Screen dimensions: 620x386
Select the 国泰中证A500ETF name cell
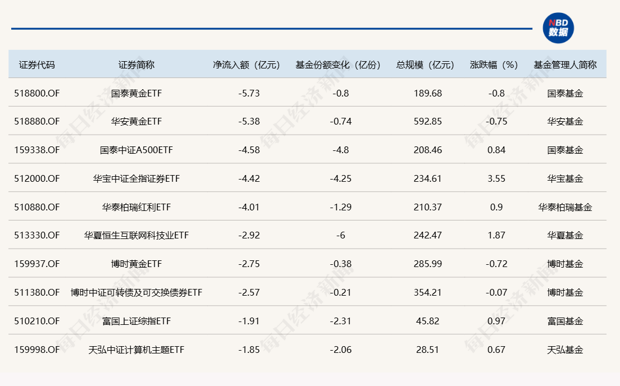136,150
